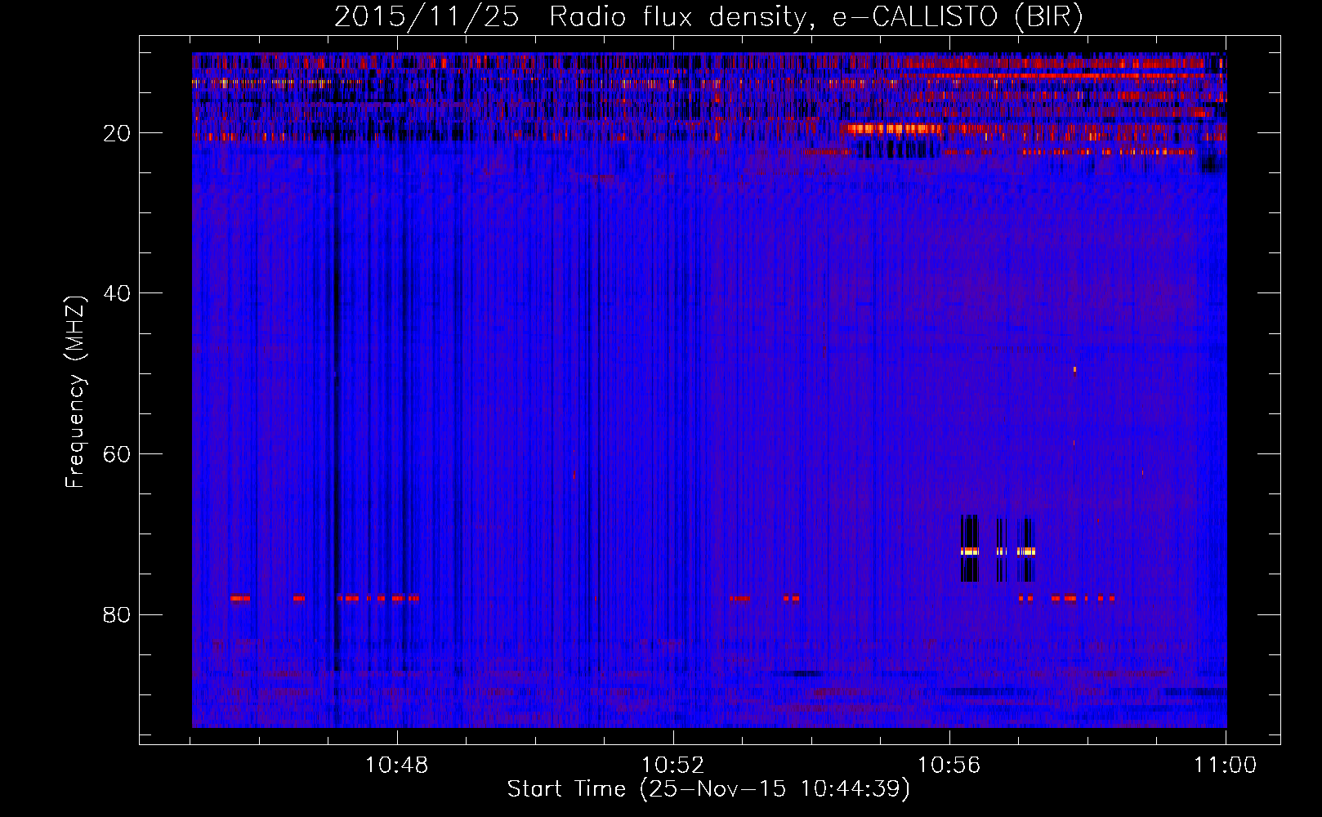This screenshot has height=817, width=1322.
Task: Click the '80' frequency tick label
Action: (x=118, y=614)
